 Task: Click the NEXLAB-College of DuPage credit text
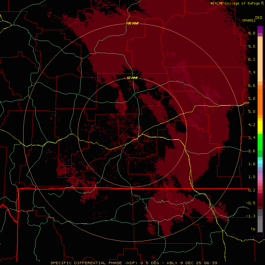(236, 3)
